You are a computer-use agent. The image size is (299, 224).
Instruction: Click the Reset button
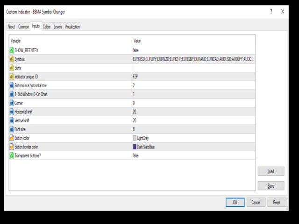pos(277,202)
